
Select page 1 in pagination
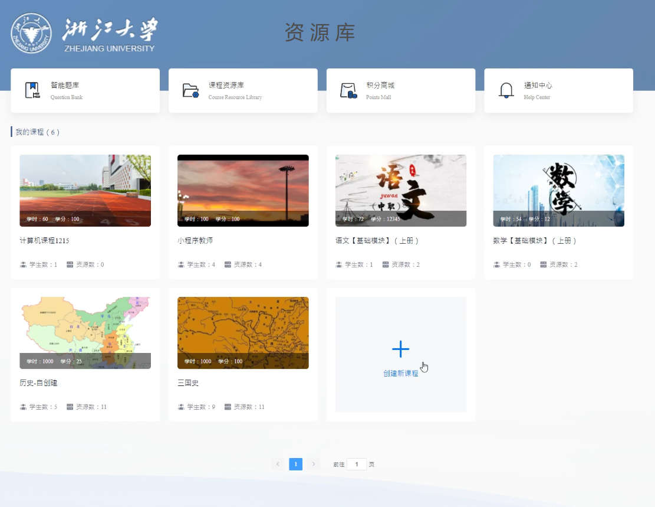[x=295, y=464]
